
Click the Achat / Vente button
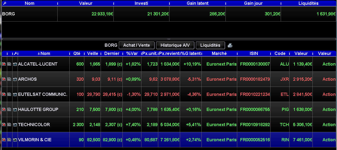coord(136,45)
